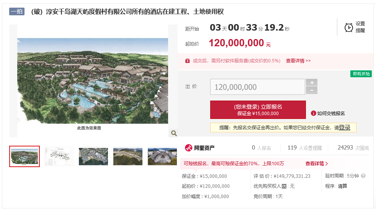Image resolution: width=376 pixels, height=213 pixels.
Task: Click the bid amount input field
Action: 258,87
